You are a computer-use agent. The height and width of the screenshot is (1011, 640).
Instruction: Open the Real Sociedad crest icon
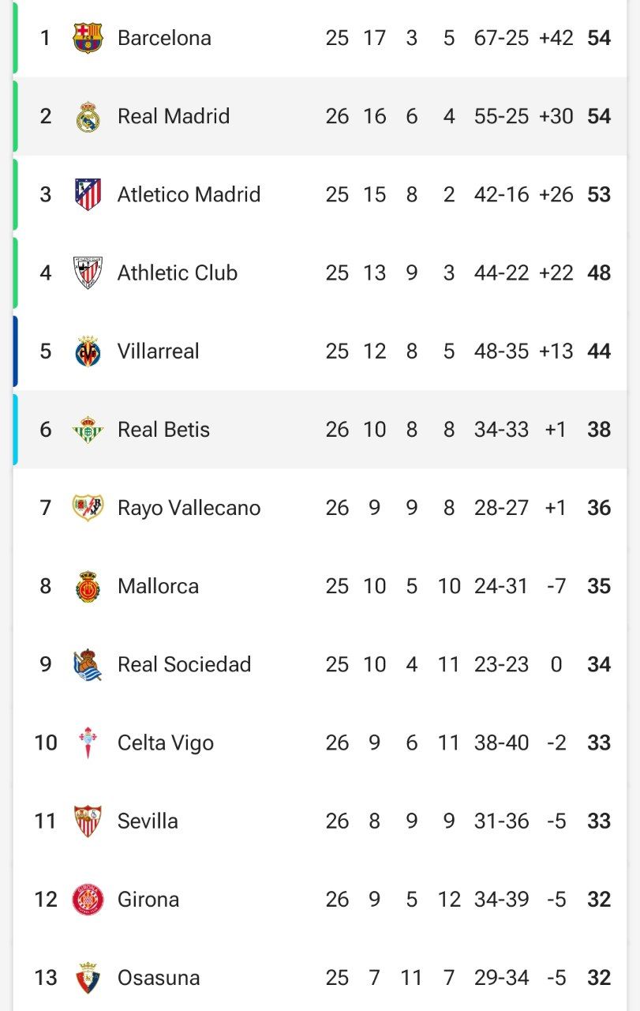point(88,664)
